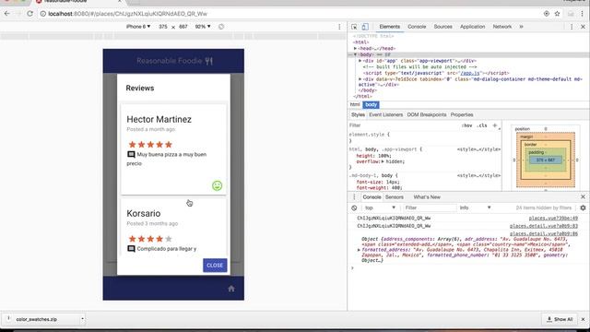Select the body breadcrumb

coord(371,104)
